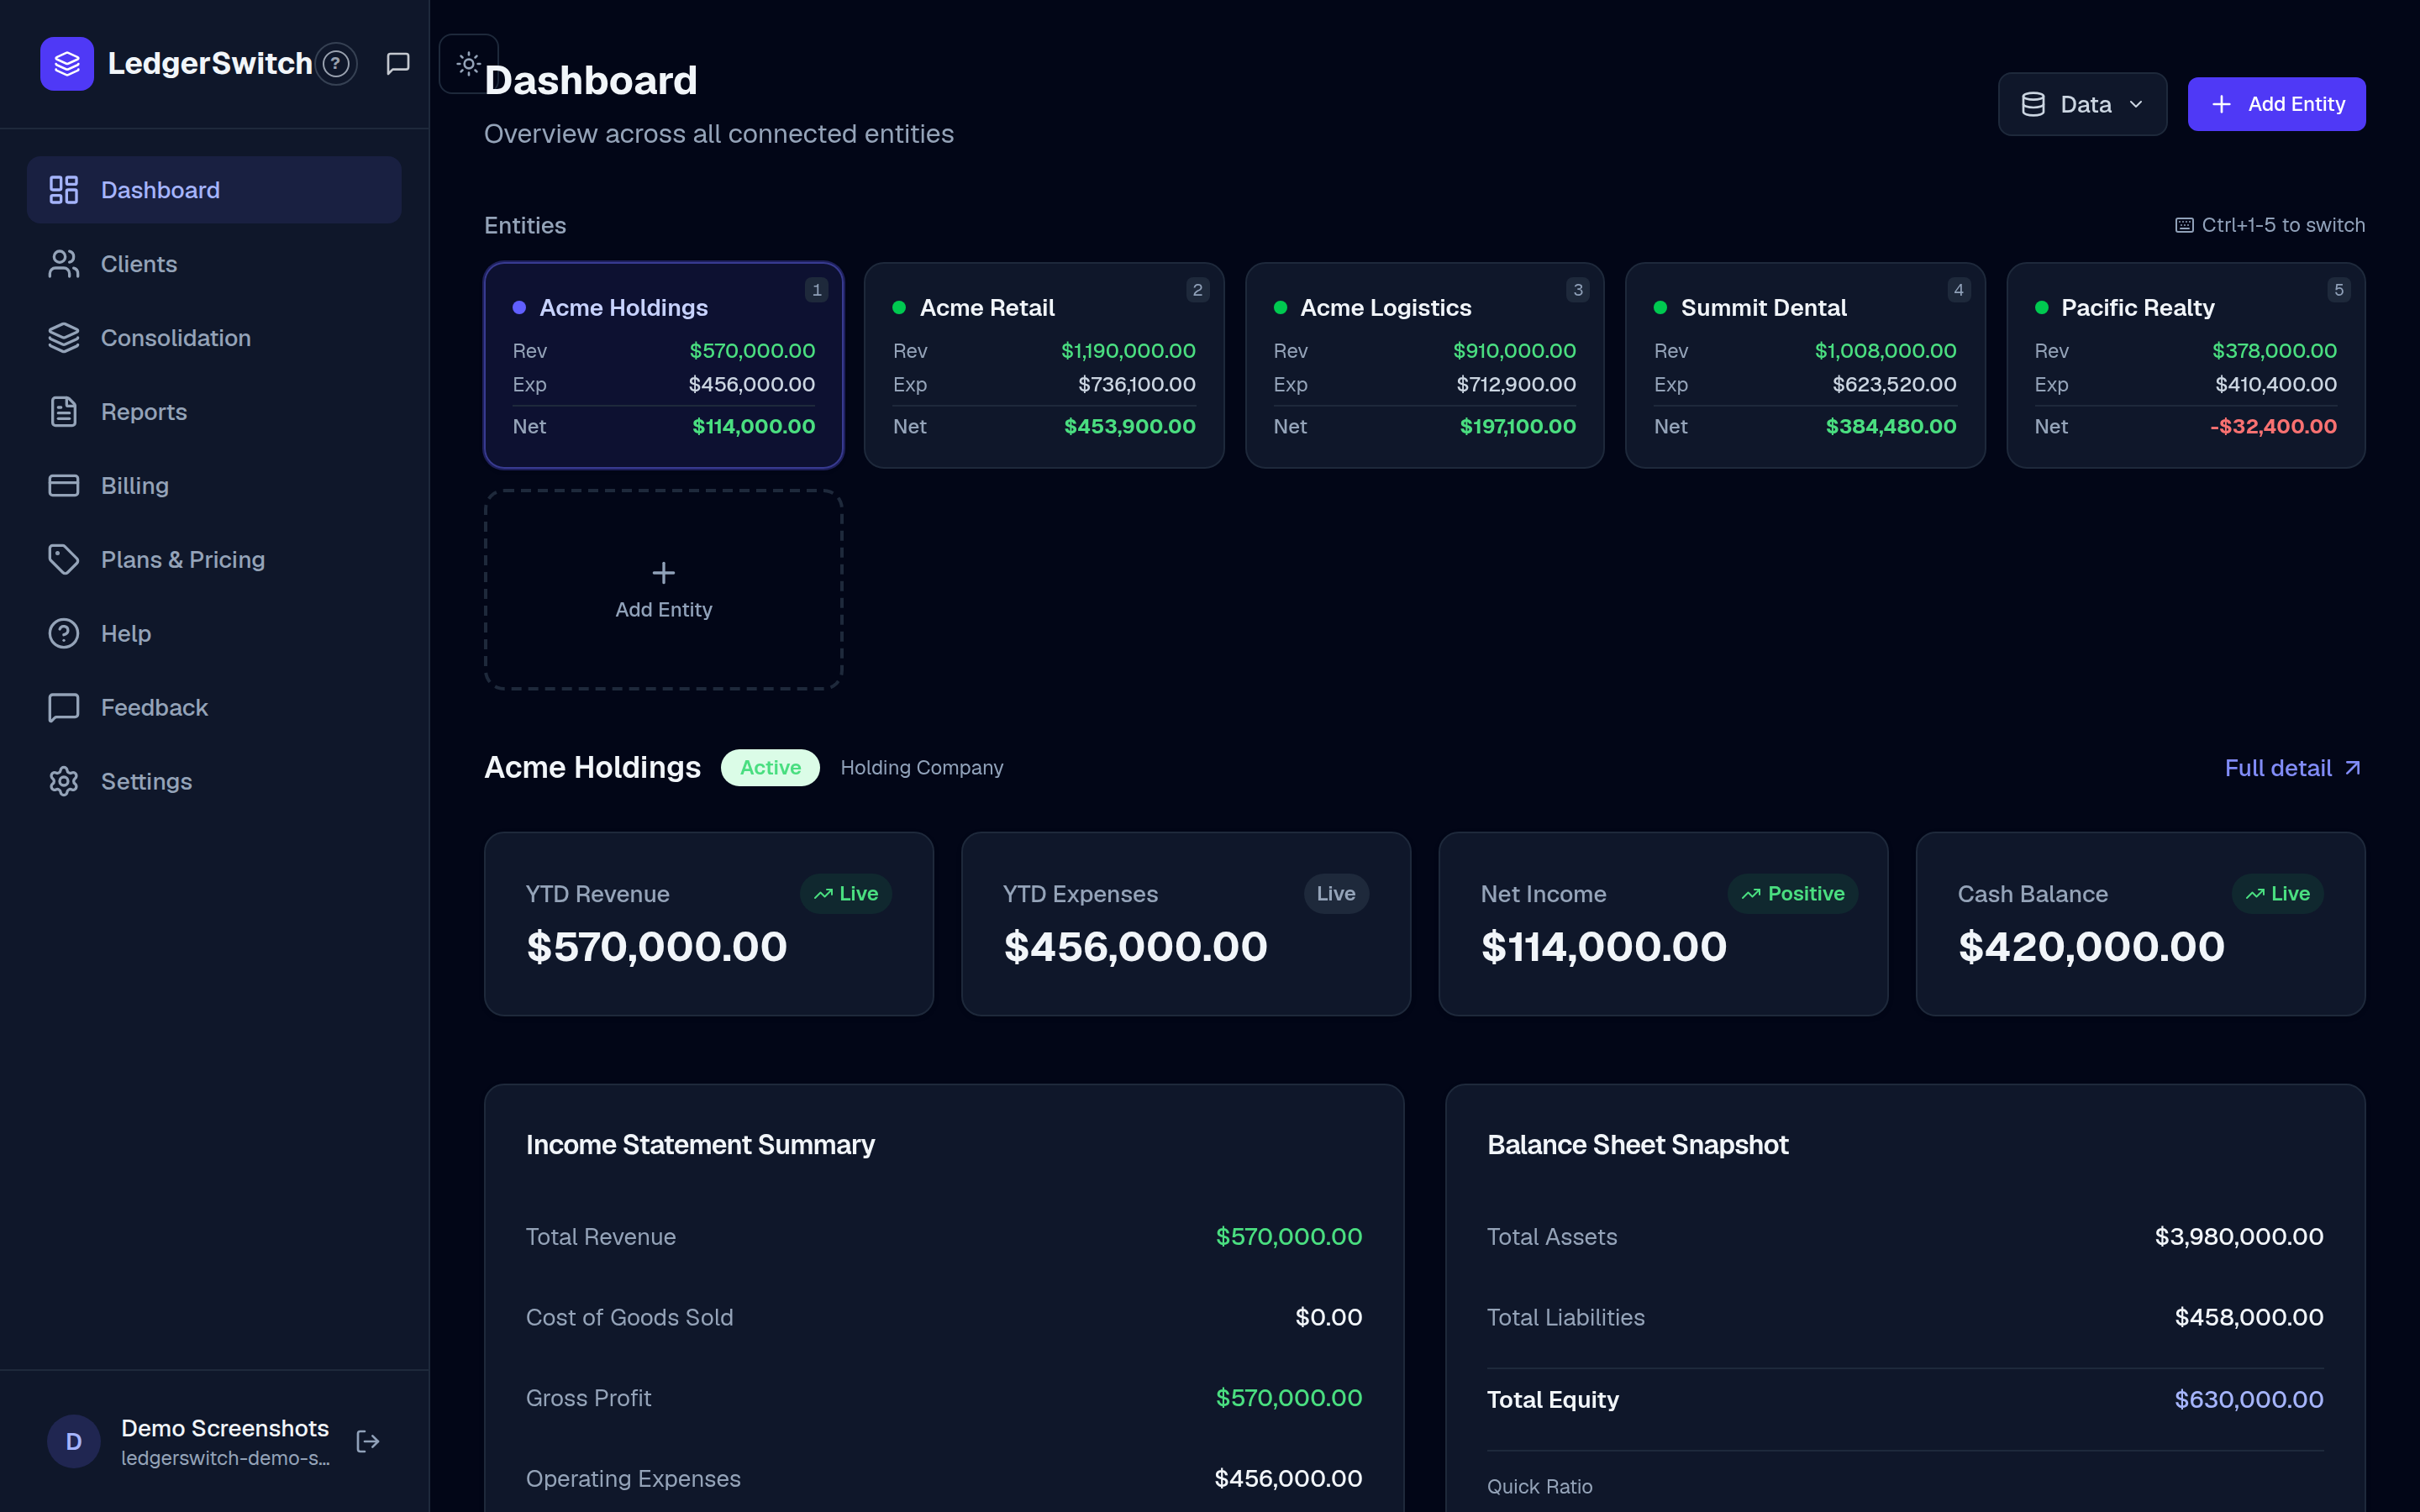This screenshot has height=1512, width=2420.
Task: Click the Reports document icon
Action: (x=64, y=412)
